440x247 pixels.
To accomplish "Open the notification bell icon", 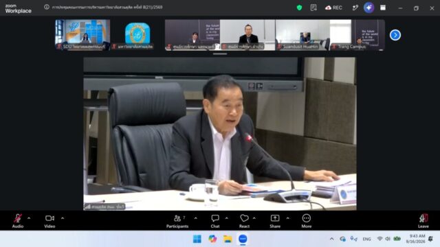I will click(x=431, y=239).
